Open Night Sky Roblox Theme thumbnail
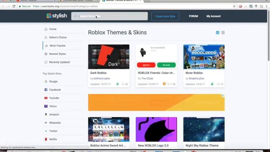 click(204, 130)
